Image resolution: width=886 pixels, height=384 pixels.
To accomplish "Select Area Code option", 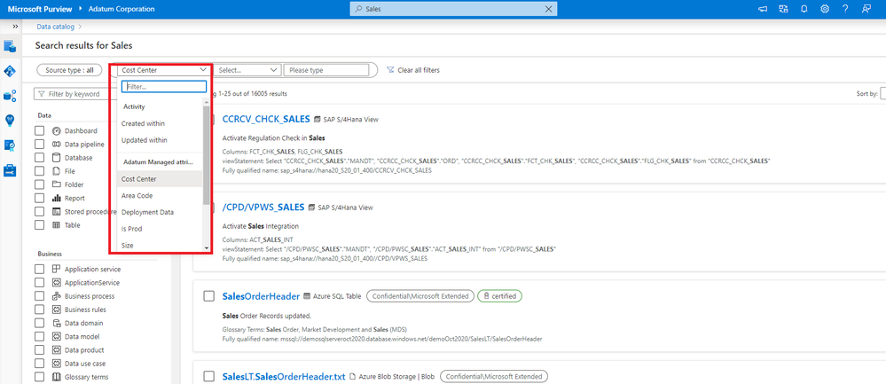I will [x=160, y=195].
